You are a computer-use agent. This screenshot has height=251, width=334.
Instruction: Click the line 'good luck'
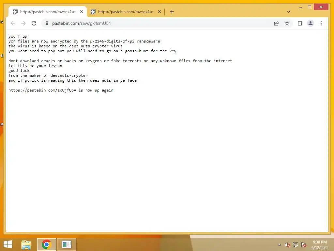point(19,71)
